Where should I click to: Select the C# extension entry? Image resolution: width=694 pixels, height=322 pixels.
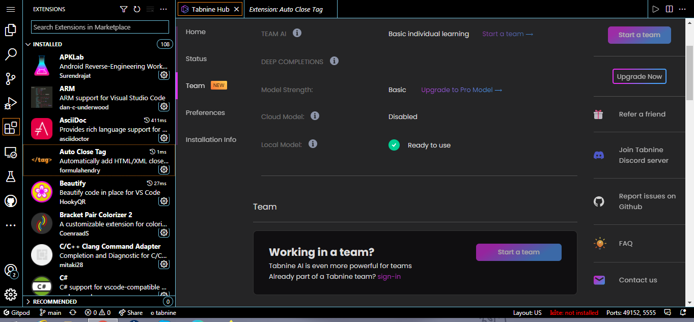(99, 284)
